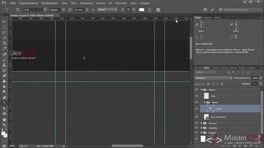264x148 pixels.
Task: Select the Dodge tool
Action: pos(5,92)
